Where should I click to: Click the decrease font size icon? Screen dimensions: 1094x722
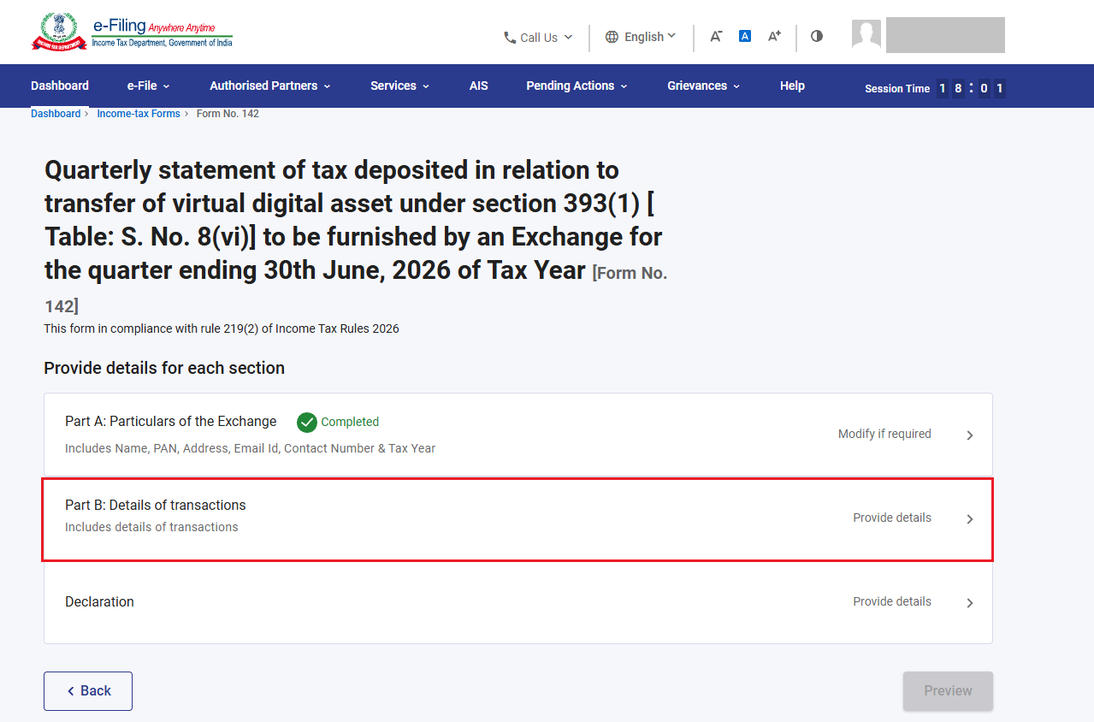(717, 36)
